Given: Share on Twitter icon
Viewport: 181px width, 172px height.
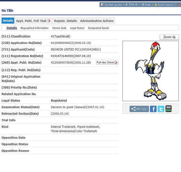Looking at the screenshot, I should click(x=161, y=109).
